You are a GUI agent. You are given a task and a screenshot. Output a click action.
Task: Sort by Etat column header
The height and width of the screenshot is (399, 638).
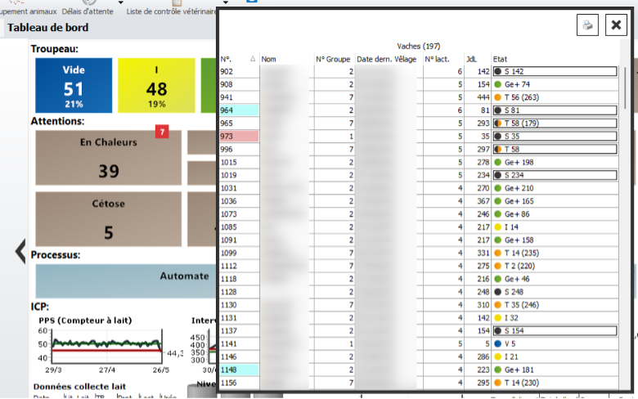tap(555, 59)
